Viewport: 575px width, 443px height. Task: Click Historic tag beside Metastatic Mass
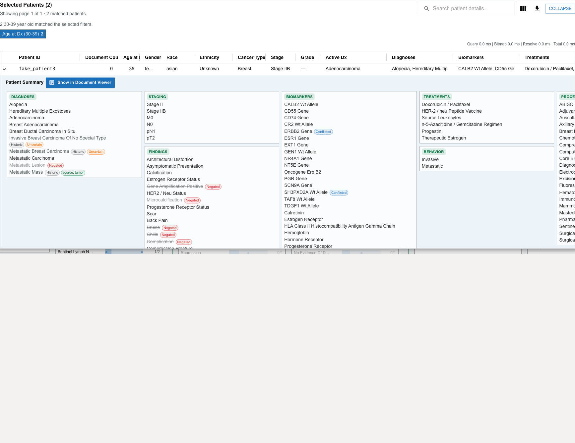pos(52,173)
